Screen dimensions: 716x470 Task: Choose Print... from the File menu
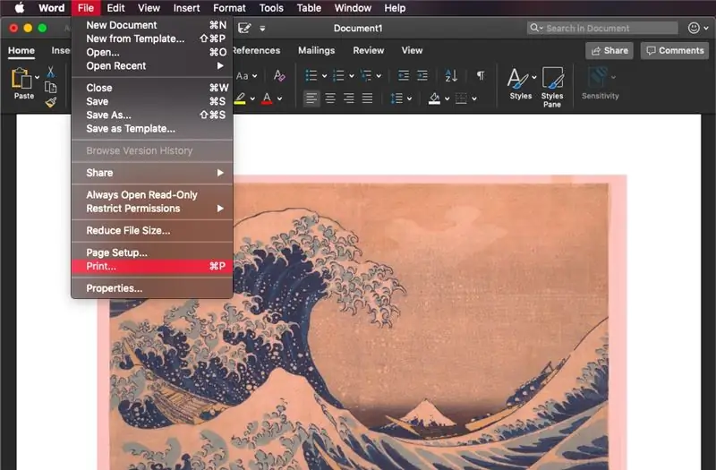pyautogui.click(x=152, y=266)
